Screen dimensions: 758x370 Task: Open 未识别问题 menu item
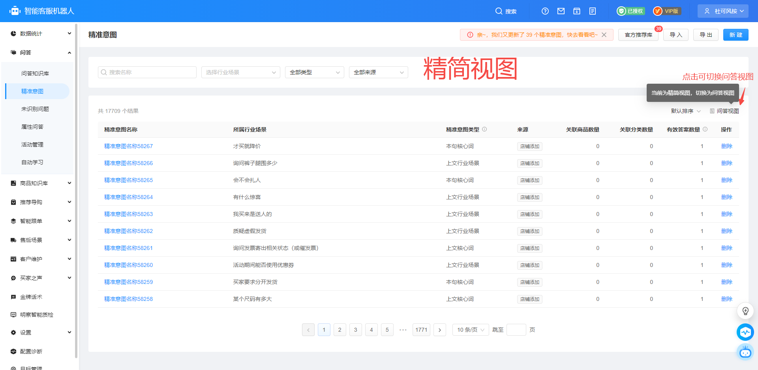point(35,109)
